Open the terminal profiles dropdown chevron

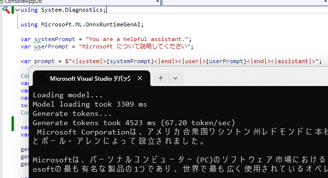(x=175, y=78)
